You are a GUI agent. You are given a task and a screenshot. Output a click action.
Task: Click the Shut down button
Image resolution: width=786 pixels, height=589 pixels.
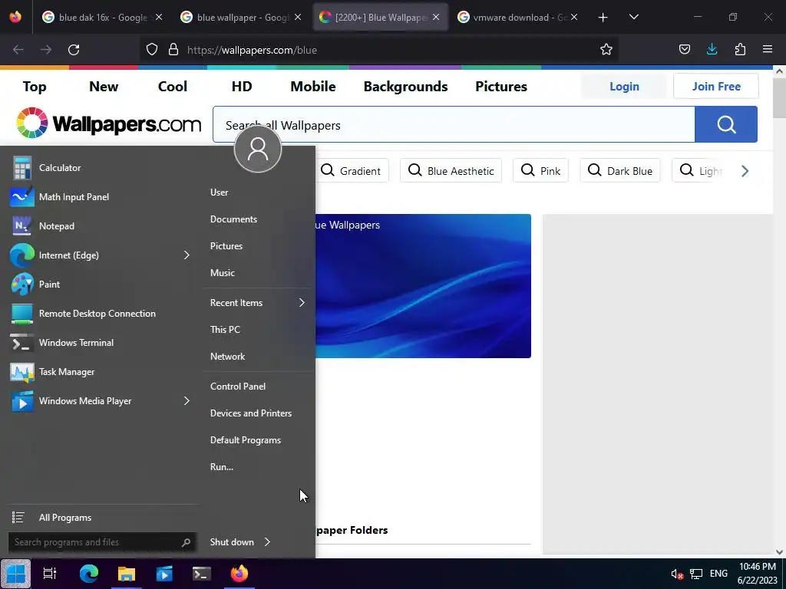232,542
